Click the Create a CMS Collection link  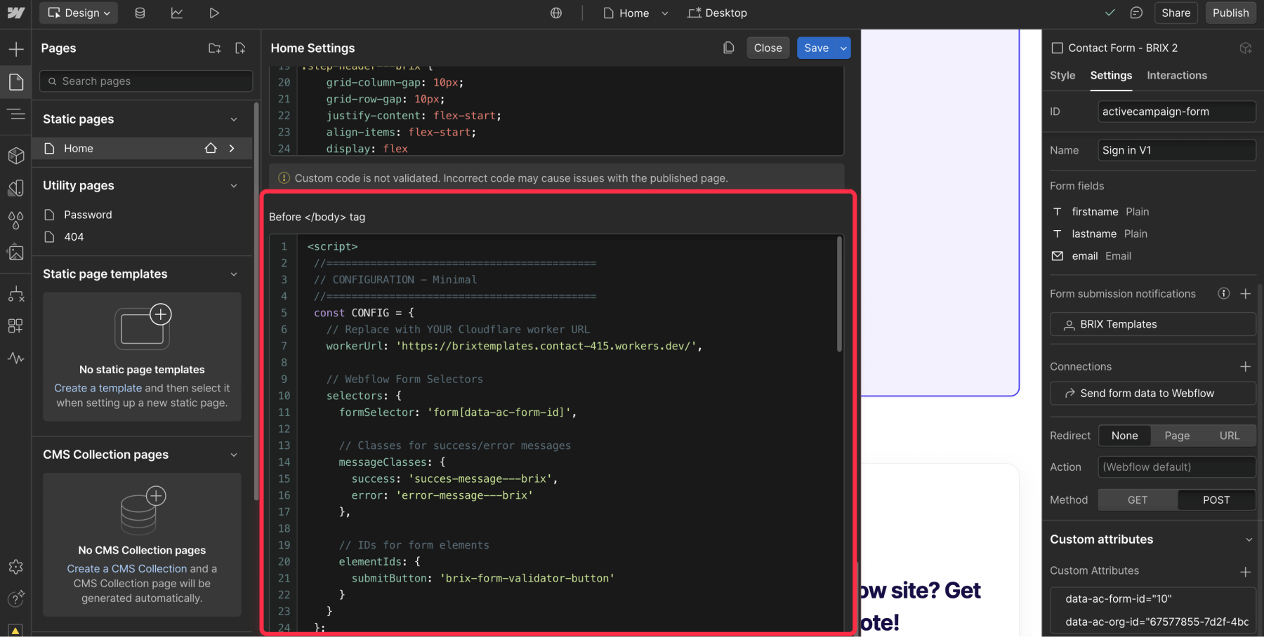(x=127, y=568)
